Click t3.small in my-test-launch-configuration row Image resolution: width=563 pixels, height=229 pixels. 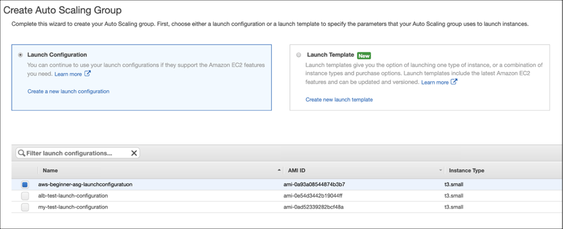pyautogui.click(x=454, y=207)
